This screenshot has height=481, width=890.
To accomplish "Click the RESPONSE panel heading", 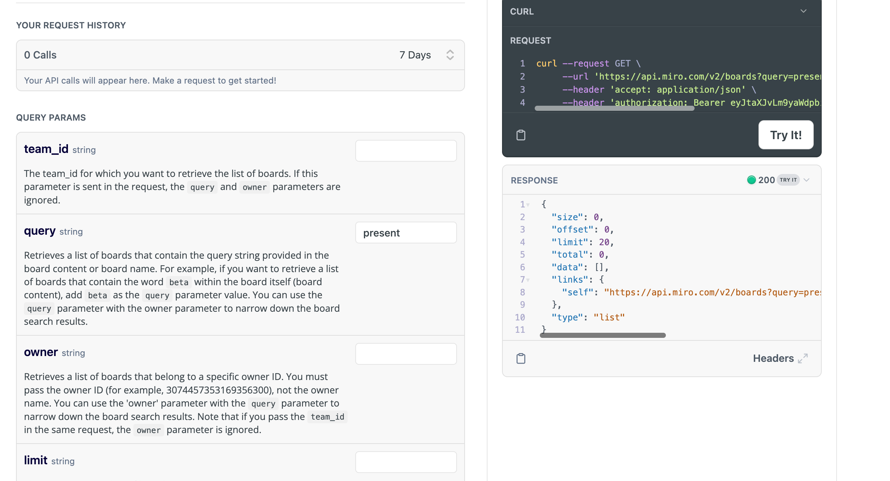I will tap(534, 180).
